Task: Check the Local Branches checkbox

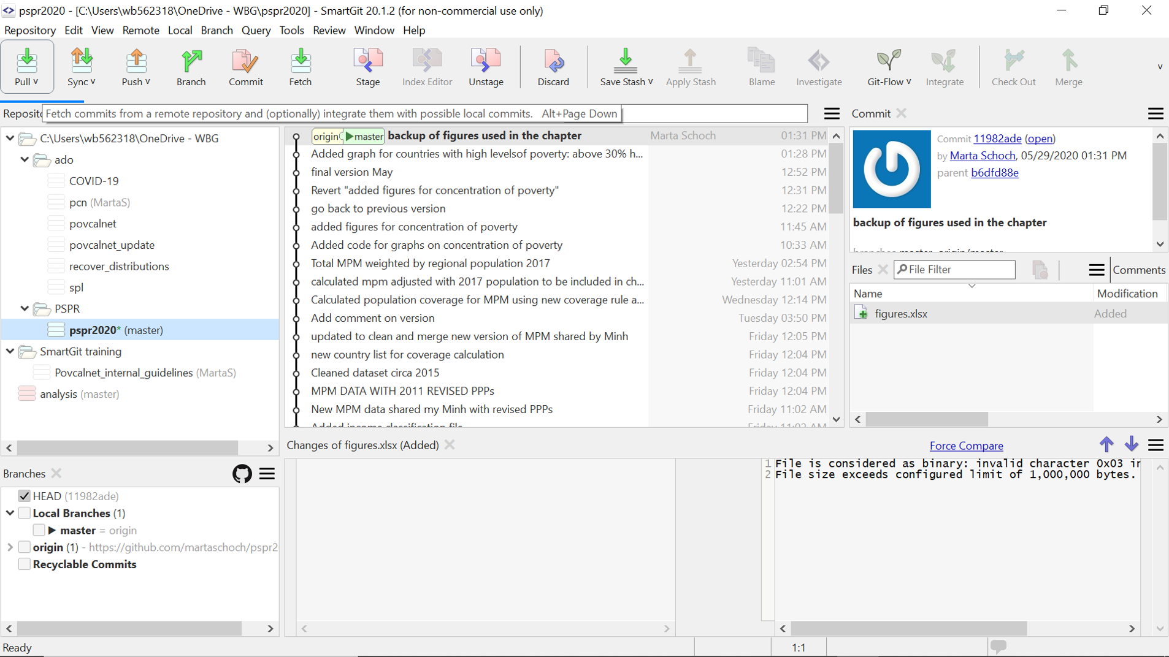Action: pyautogui.click(x=25, y=513)
